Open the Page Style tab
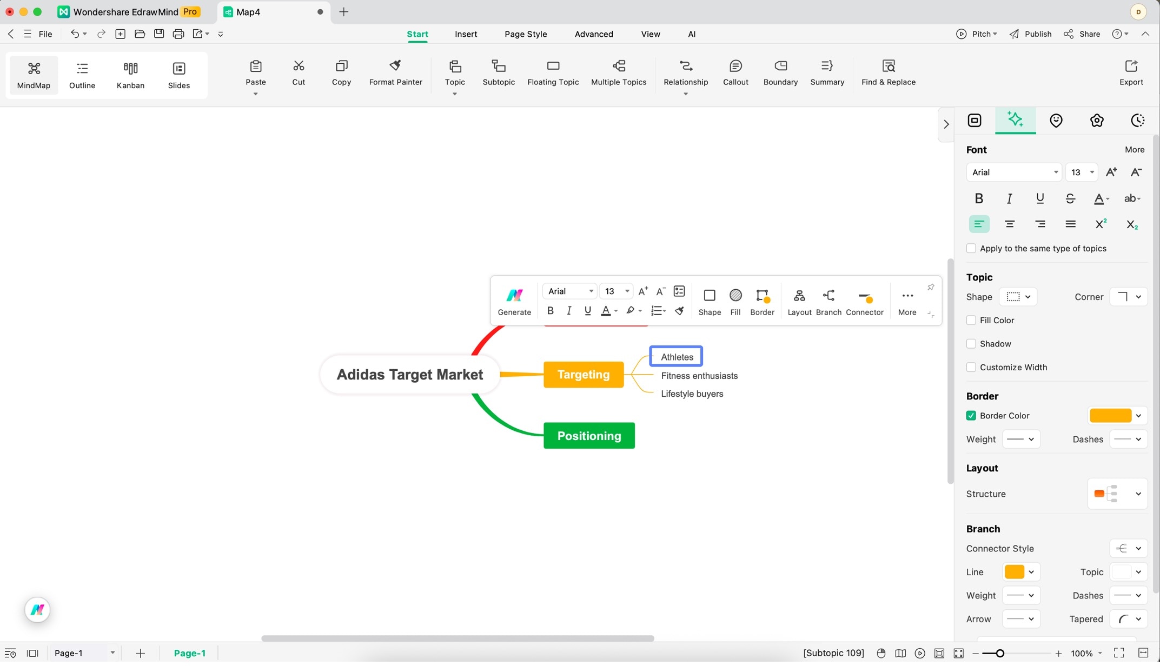 (x=526, y=34)
